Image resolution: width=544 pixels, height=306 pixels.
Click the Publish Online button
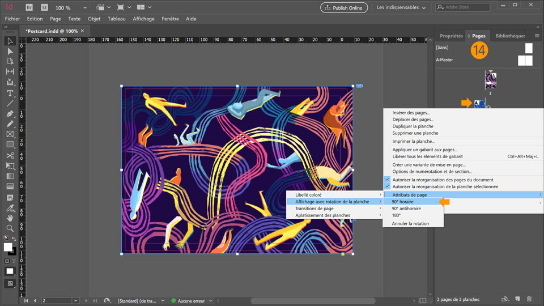tap(344, 8)
